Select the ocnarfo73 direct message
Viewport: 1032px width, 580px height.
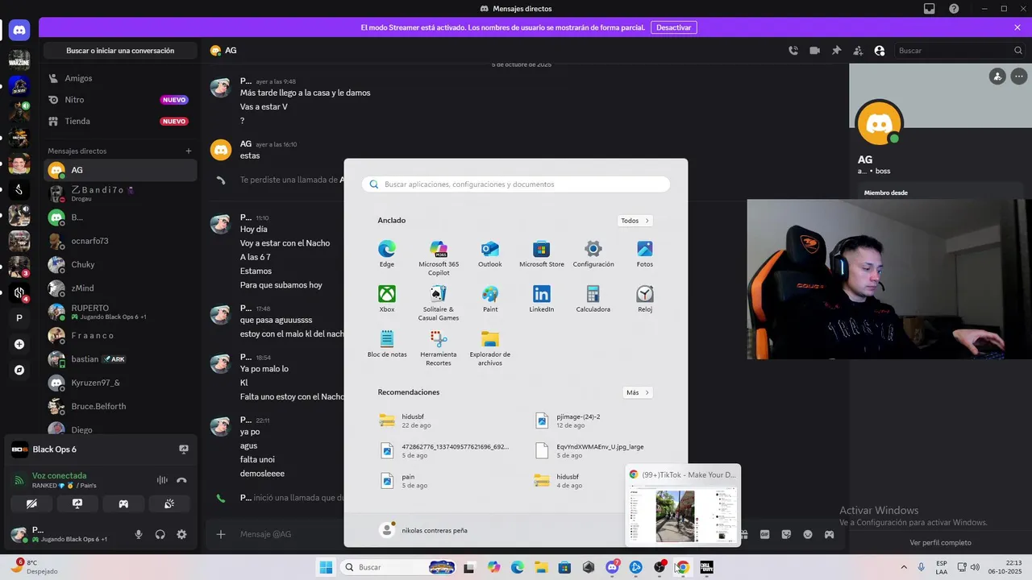(119, 241)
